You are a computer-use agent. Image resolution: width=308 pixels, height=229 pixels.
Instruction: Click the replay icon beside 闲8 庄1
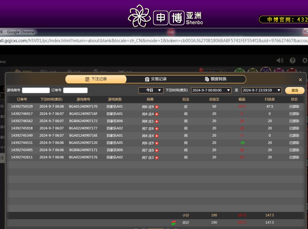click(x=157, y=121)
